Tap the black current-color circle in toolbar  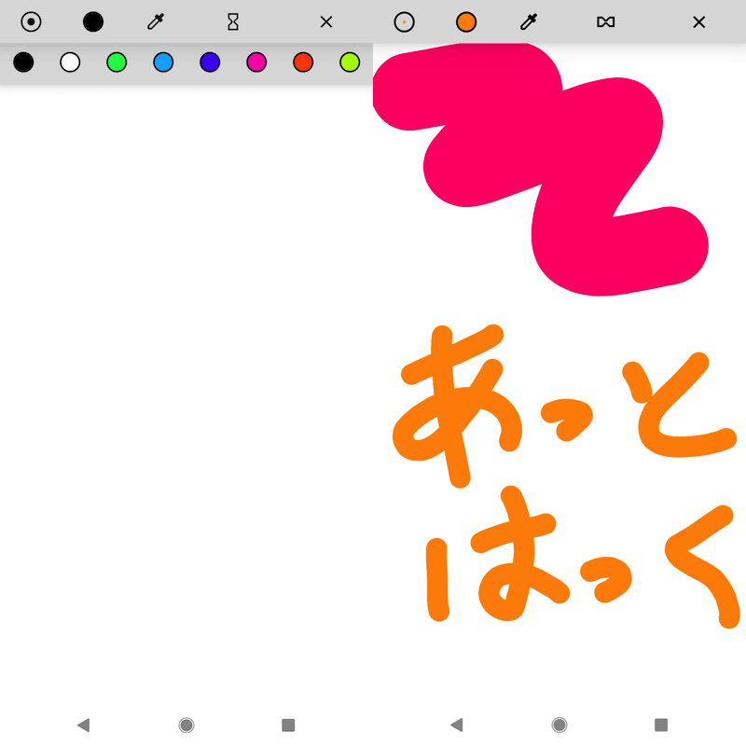click(93, 22)
